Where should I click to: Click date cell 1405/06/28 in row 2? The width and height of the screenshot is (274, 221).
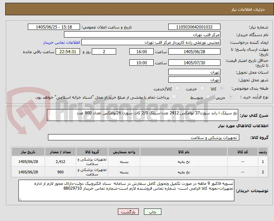coord(28,172)
